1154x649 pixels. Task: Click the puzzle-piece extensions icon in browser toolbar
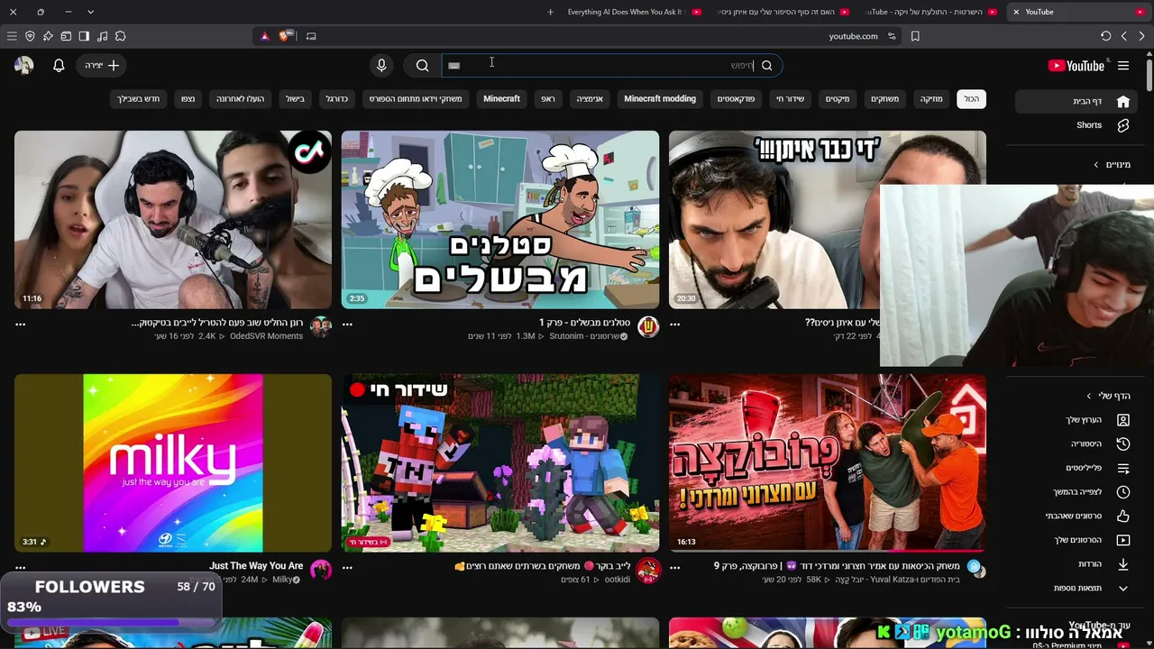pos(120,36)
